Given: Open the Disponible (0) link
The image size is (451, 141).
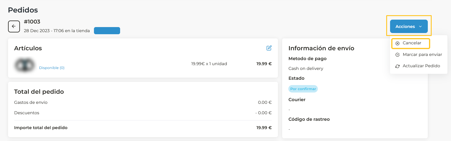Looking at the screenshot, I should pos(52,68).
